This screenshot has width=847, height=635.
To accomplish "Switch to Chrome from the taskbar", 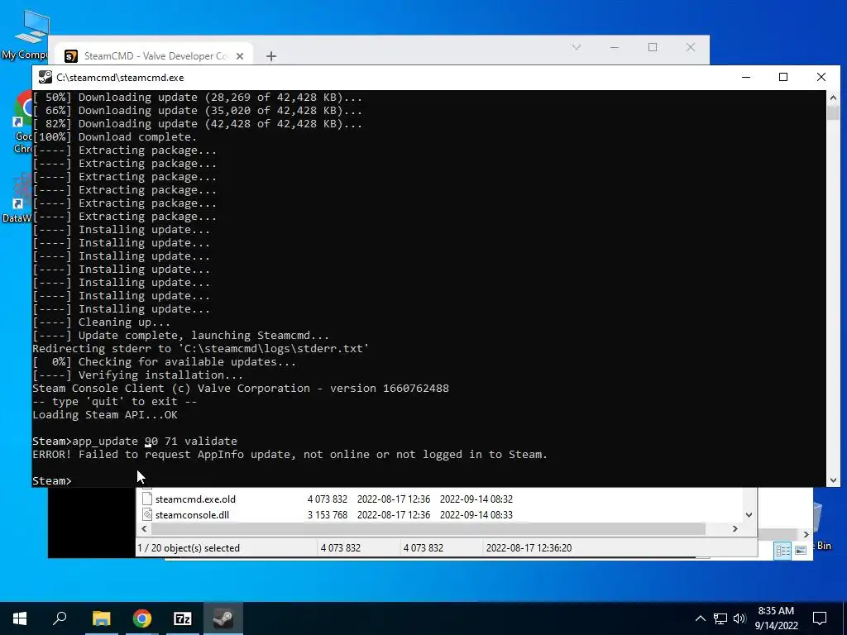I will [x=141, y=618].
